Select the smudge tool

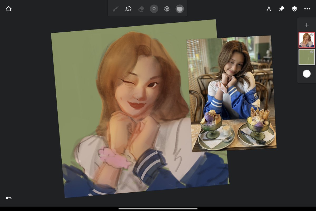click(x=128, y=9)
